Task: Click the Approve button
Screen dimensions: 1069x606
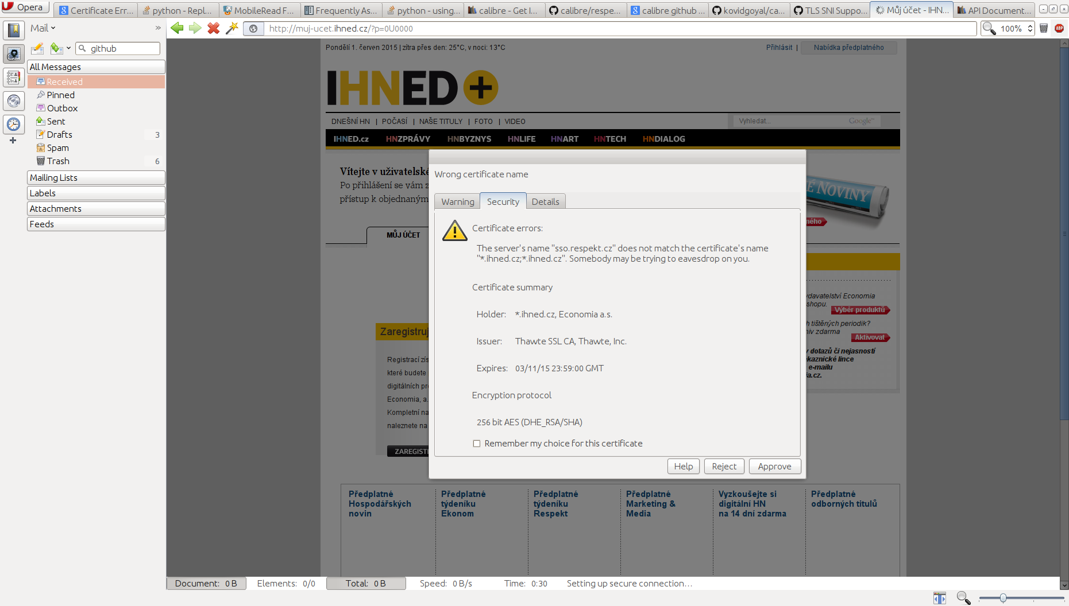Action: click(x=774, y=467)
